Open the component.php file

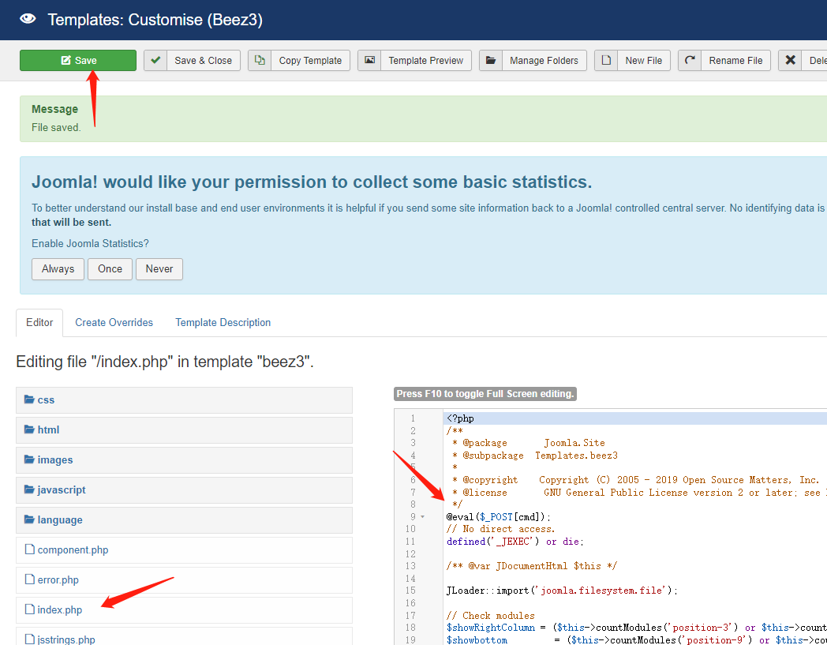[x=184, y=550]
